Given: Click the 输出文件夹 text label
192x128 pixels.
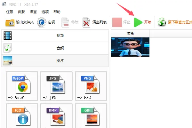Looking at the screenshot, I should coord(25,22).
